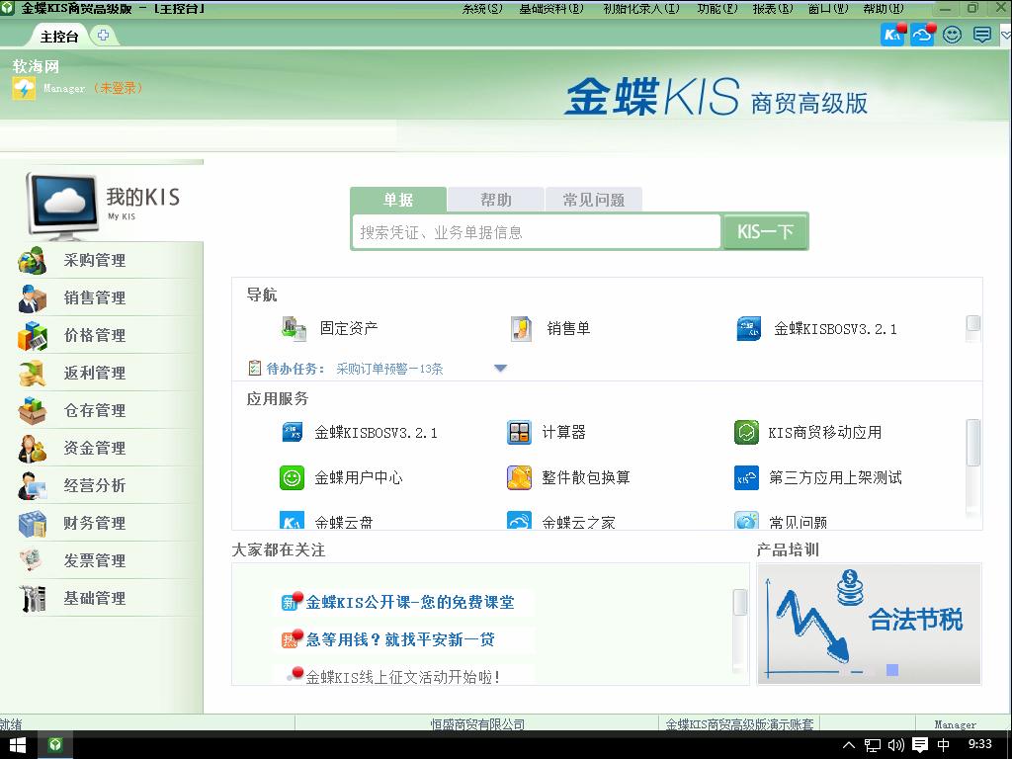The height and width of the screenshot is (759, 1012).
Task: Open the 功能(F) menu
Action: pyautogui.click(x=717, y=8)
